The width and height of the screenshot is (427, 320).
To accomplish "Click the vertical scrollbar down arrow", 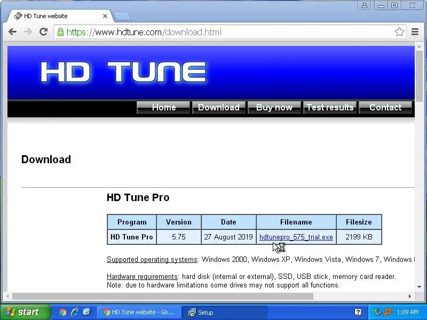I will (x=419, y=287).
